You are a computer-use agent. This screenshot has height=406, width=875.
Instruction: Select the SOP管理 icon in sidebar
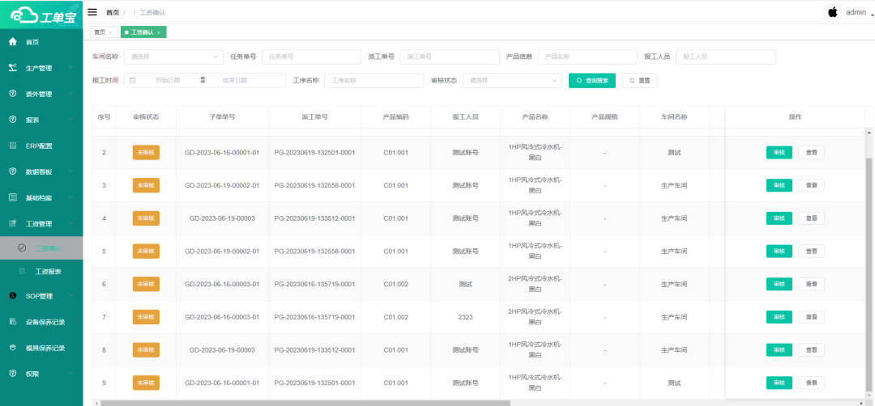point(12,296)
